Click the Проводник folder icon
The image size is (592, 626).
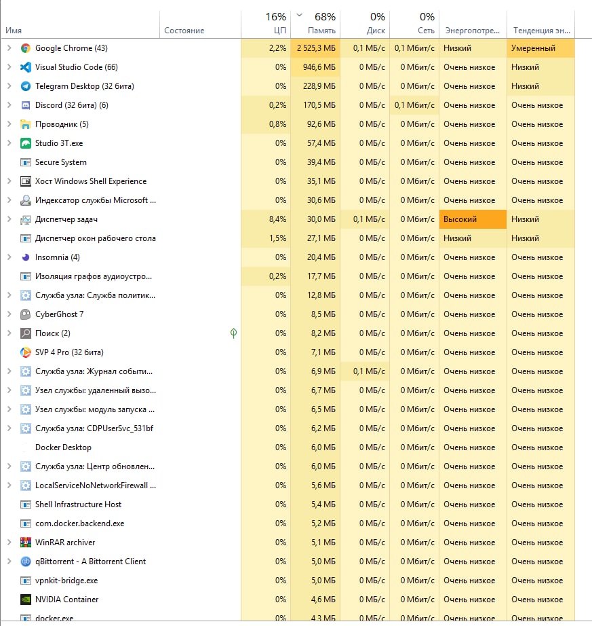[x=26, y=124]
